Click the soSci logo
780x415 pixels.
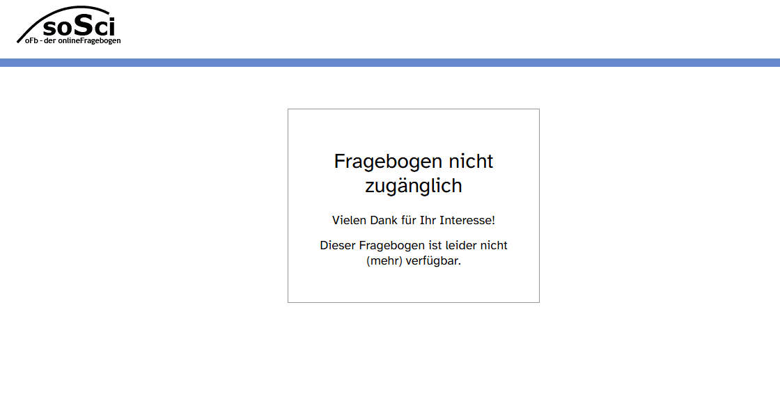pos(68,26)
